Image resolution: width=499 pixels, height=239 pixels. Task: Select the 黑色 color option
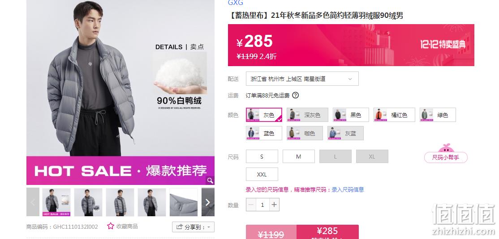click(x=351, y=115)
